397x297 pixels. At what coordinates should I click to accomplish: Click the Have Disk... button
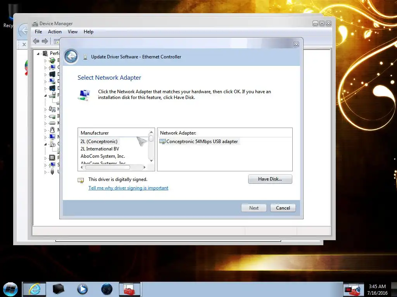[270, 179]
